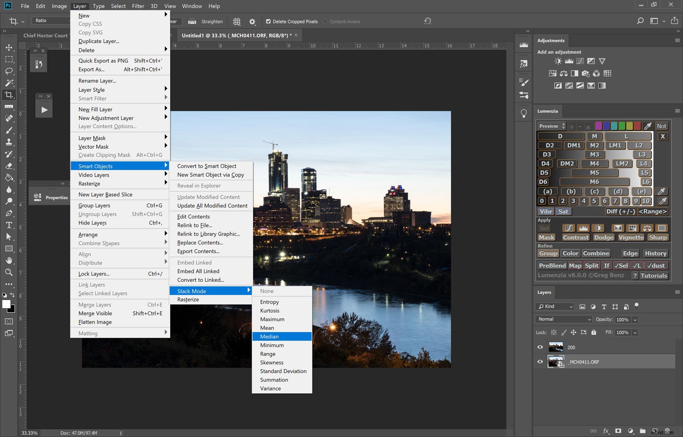Expand the Opacity dropdown in Layers panel
The image size is (683, 437).
point(636,319)
